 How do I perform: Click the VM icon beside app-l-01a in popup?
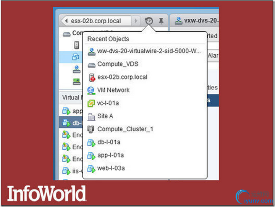click(x=91, y=156)
